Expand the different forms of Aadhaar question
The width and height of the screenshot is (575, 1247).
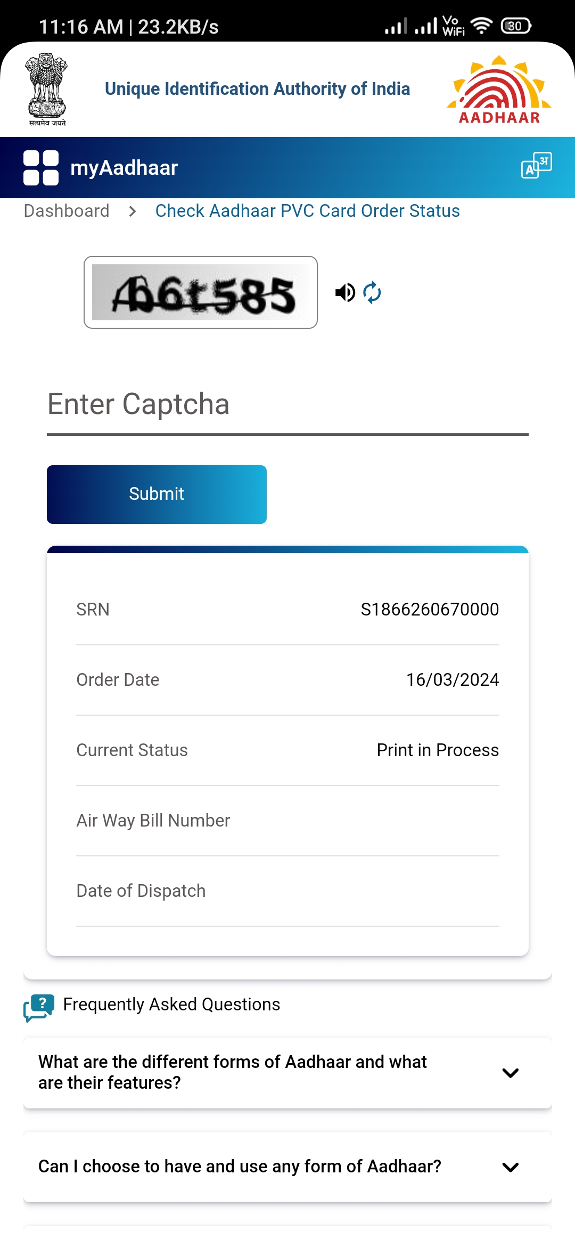point(510,1072)
